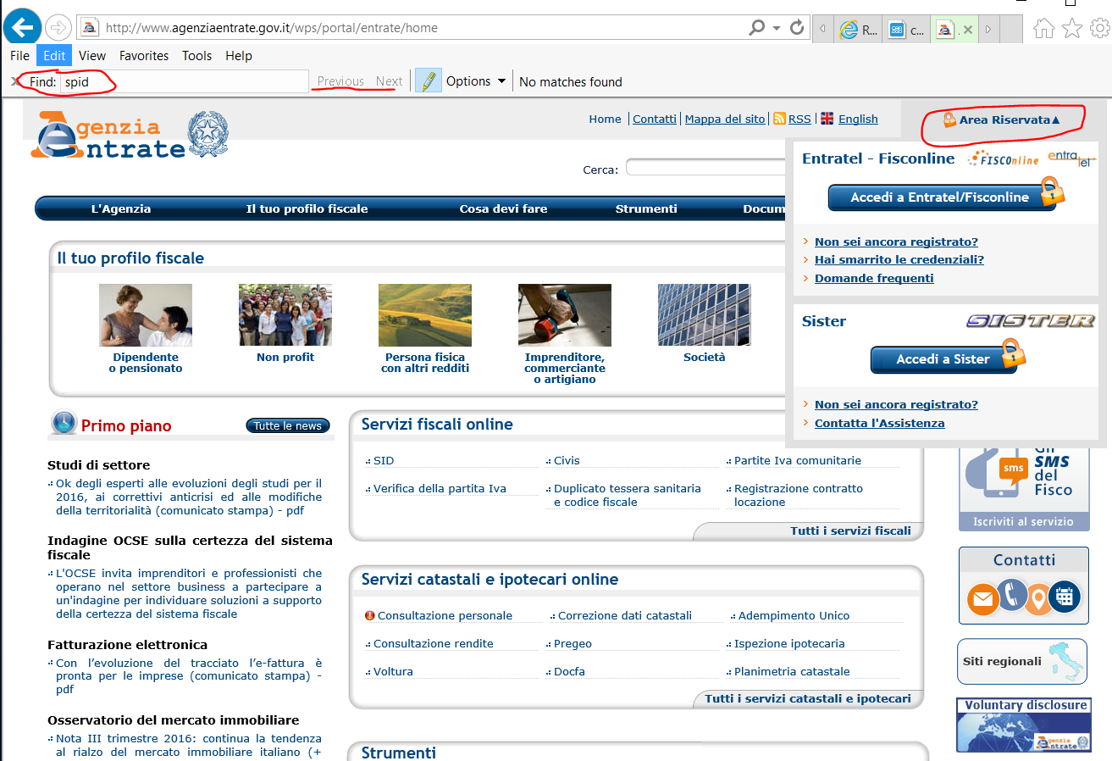1112x761 pixels.
Task: Select the Dipendente o pensionato profile photo
Action: tap(146, 315)
